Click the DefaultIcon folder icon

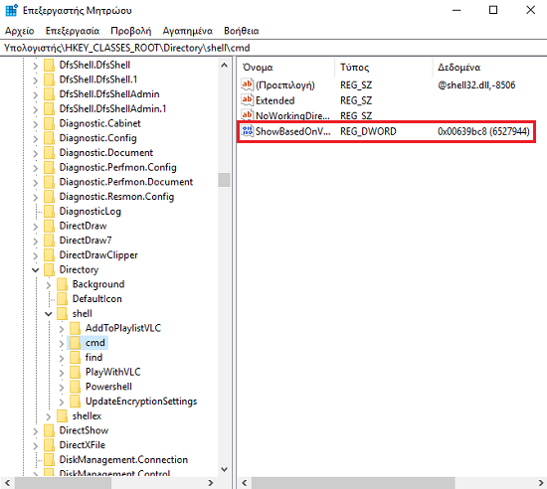coord(62,299)
